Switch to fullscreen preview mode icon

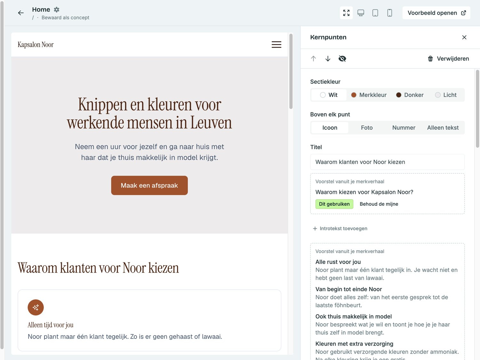pyautogui.click(x=346, y=13)
